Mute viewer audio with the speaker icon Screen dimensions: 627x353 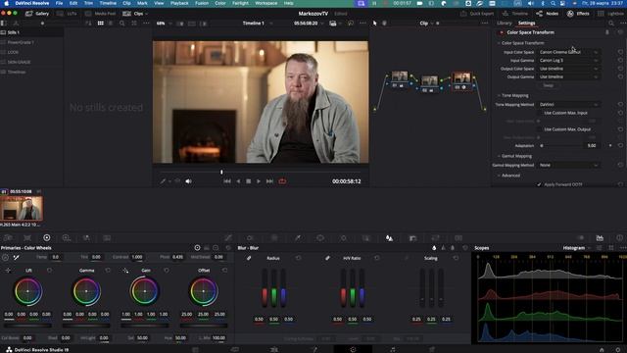coord(188,181)
